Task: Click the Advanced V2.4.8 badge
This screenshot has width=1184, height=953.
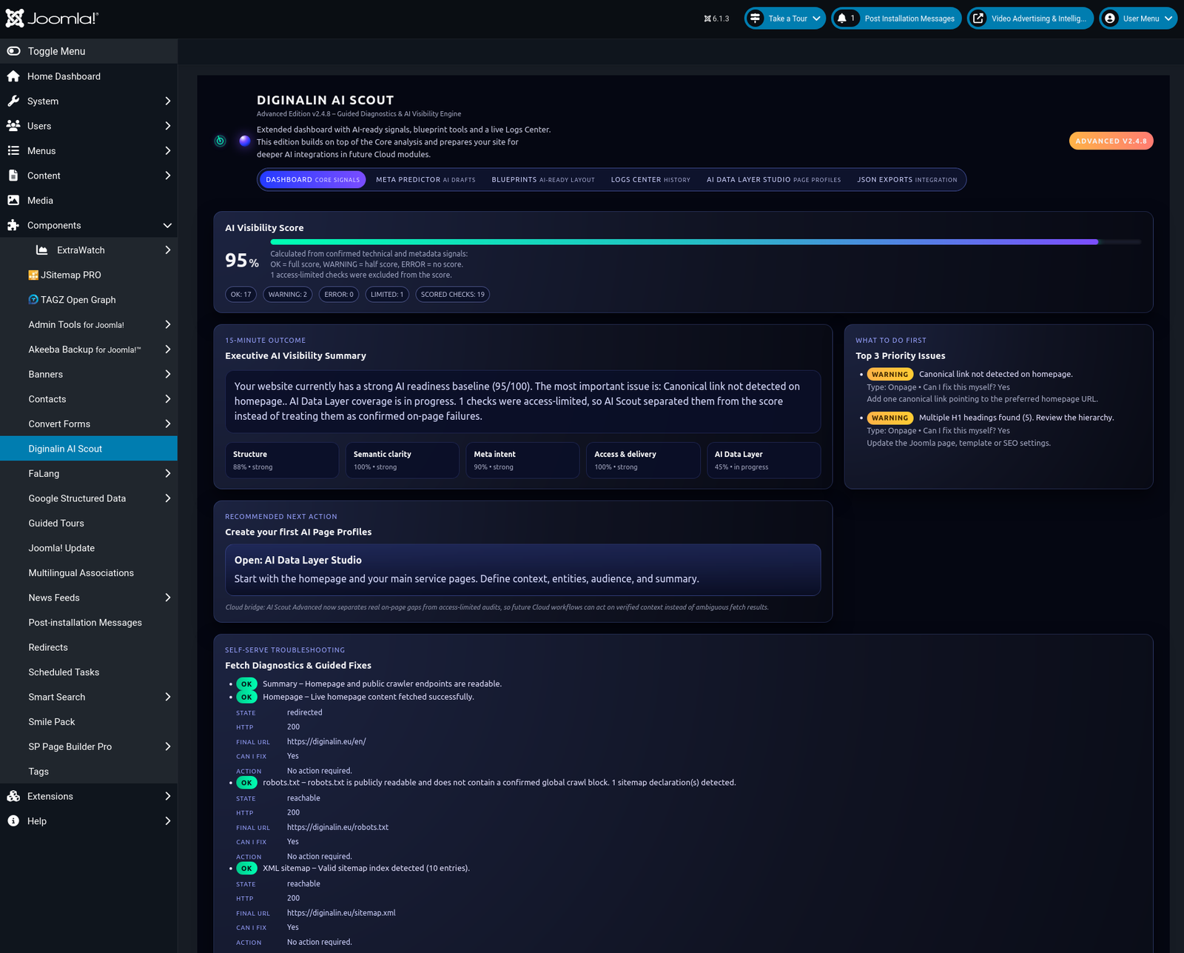Action: pos(1111,141)
